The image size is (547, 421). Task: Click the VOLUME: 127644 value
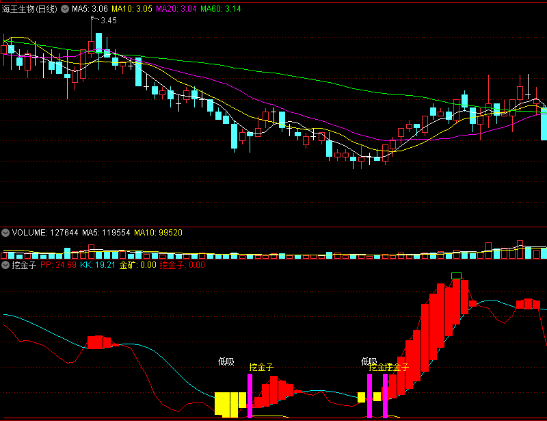45,233
